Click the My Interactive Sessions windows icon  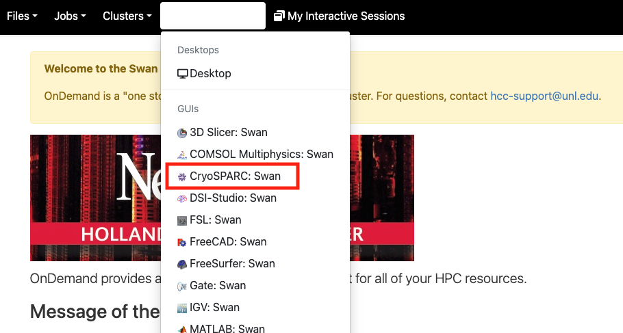279,16
